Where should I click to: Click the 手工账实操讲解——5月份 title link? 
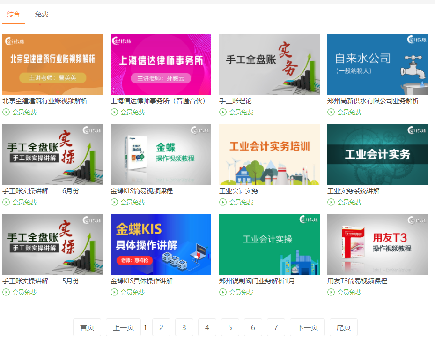click(x=41, y=281)
